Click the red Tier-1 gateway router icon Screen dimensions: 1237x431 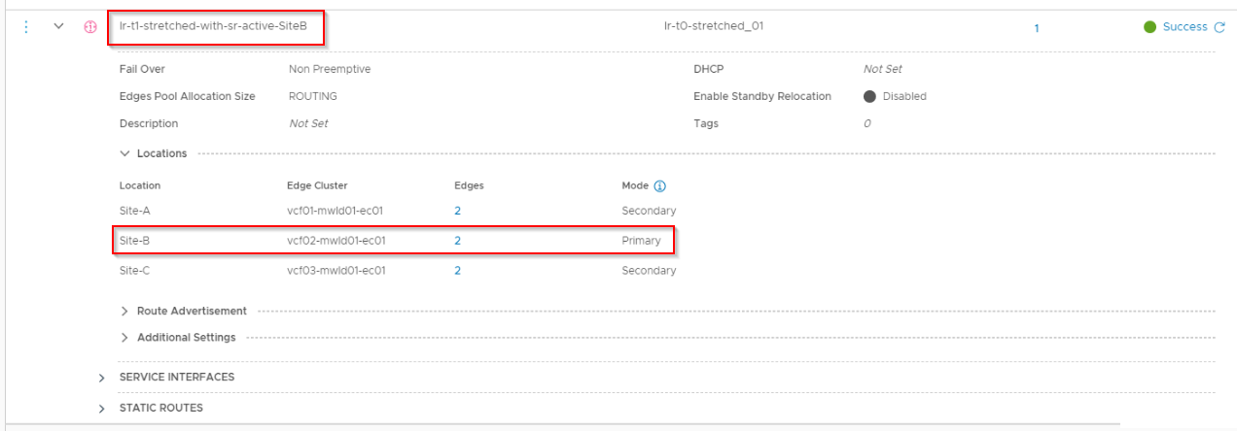(x=90, y=27)
